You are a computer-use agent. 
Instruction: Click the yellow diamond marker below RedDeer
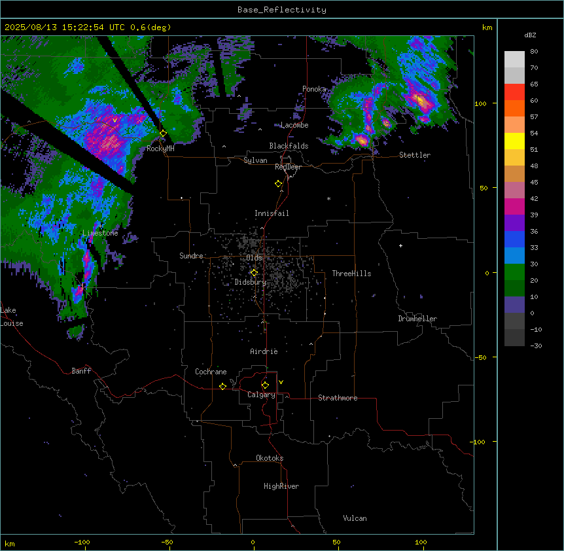click(x=279, y=184)
